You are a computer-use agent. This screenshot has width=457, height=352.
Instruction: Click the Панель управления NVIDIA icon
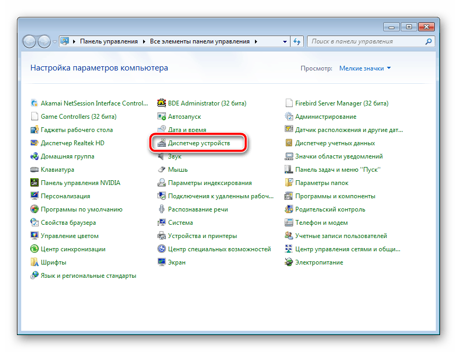pyautogui.click(x=34, y=183)
